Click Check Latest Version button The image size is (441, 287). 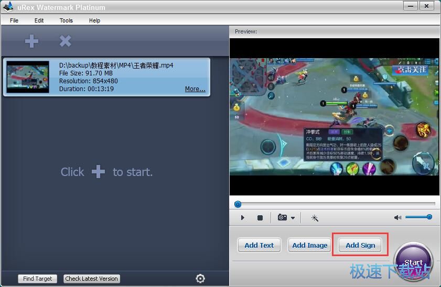(x=91, y=279)
